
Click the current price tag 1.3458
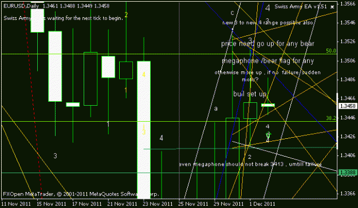click(x=348, y=106)
